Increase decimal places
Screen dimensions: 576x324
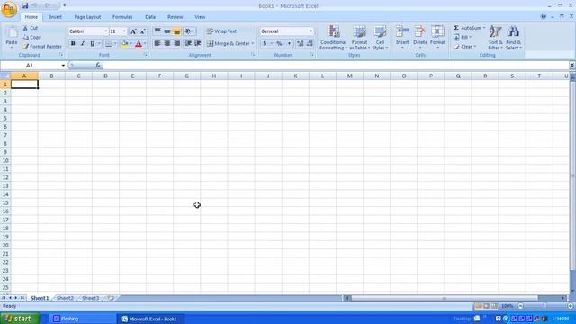tap(300, 44)
